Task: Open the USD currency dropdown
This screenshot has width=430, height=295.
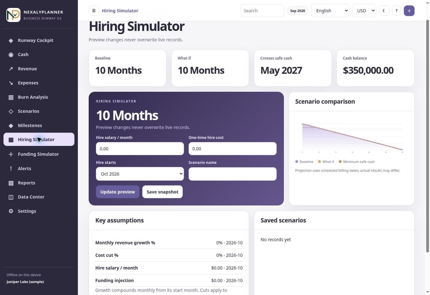Action: pyautogui.click(x=364, y=11)
